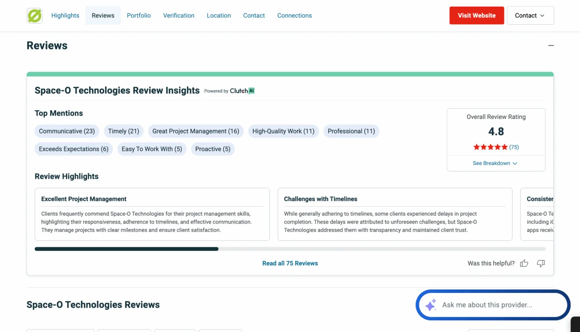Click the red Visit Website button
Viewport: 580px width, 332px height.
pos(477,15)
